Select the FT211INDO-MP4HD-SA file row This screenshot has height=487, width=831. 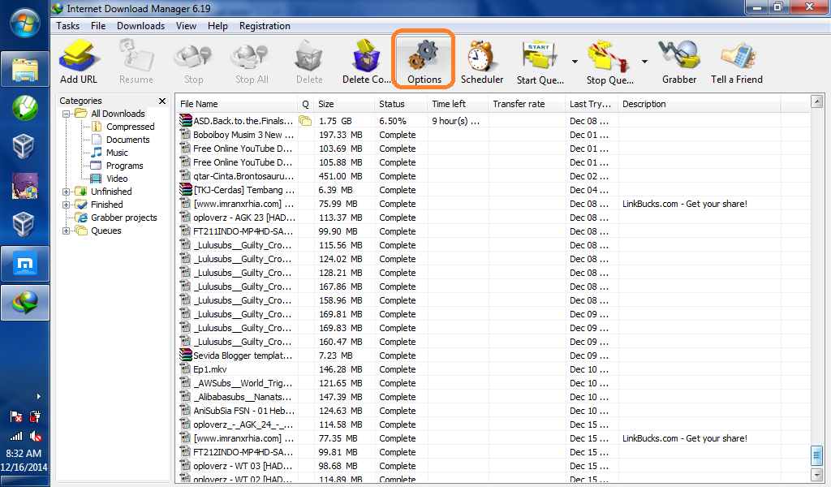(x=493, y=231)
